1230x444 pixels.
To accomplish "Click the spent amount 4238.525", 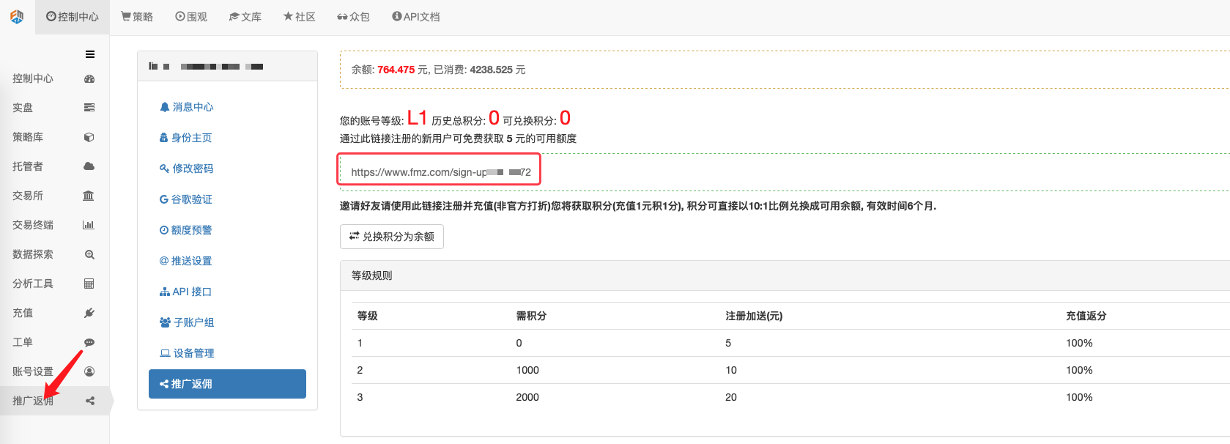I will click(x=491, y=70).
